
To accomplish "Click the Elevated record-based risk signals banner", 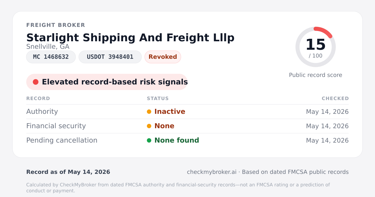I will (x=107, y=82).
